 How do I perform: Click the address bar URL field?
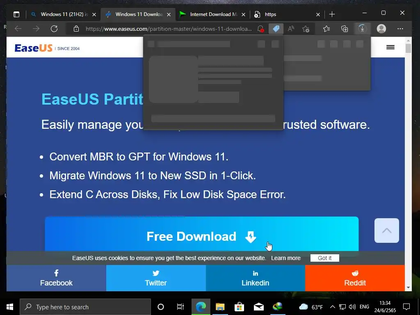tap(169, 29)
